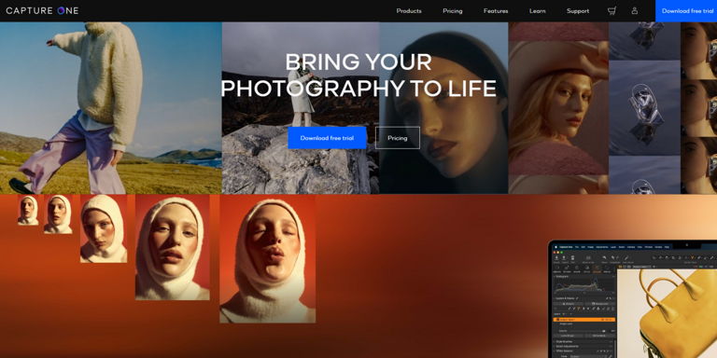Click Download free trial in the header
The height and width of the screenshot is (358, 717).
point(686,11)
